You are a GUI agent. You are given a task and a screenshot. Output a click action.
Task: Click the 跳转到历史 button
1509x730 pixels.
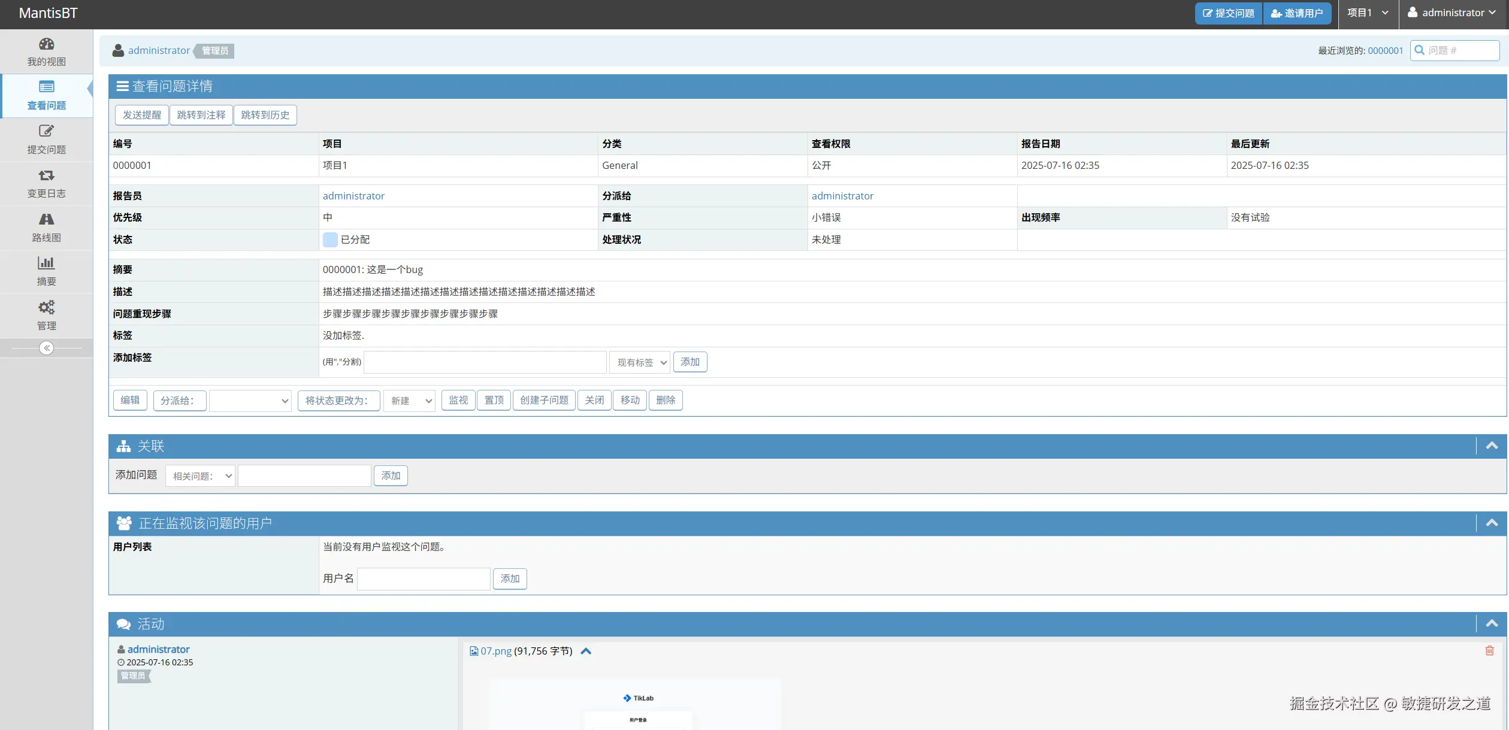pos(265,115)
